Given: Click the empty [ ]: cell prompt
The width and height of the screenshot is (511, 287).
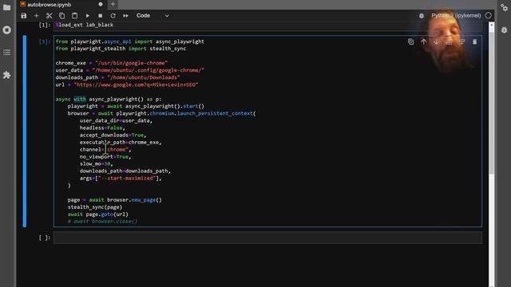Looking at the screenshot, I should coord(45,238).
